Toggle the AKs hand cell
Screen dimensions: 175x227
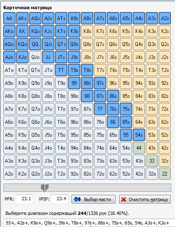[x=22, y=18]
